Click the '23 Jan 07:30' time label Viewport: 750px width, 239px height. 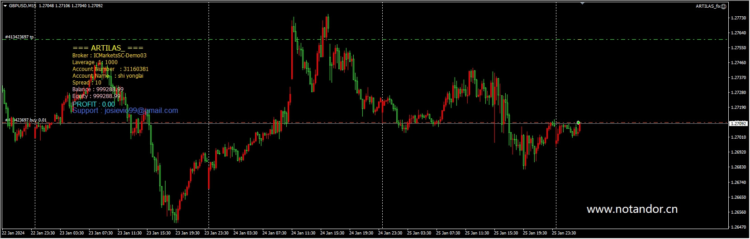pos(100,234)
